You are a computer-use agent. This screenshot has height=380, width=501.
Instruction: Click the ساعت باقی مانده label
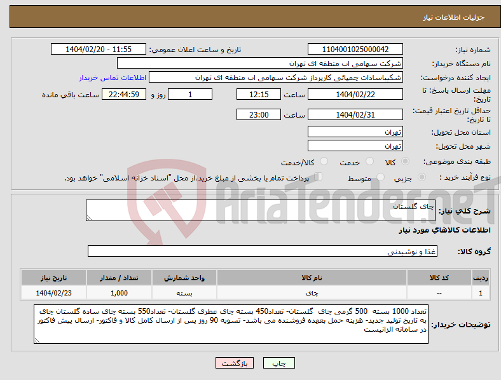click(x=71, y=95)
